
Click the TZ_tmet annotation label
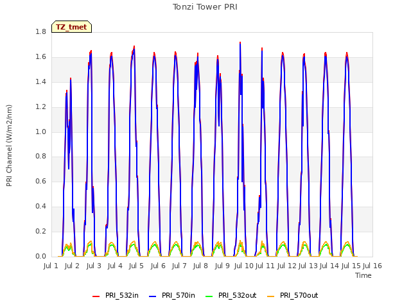pyautogui.click(x=71, y=27)
